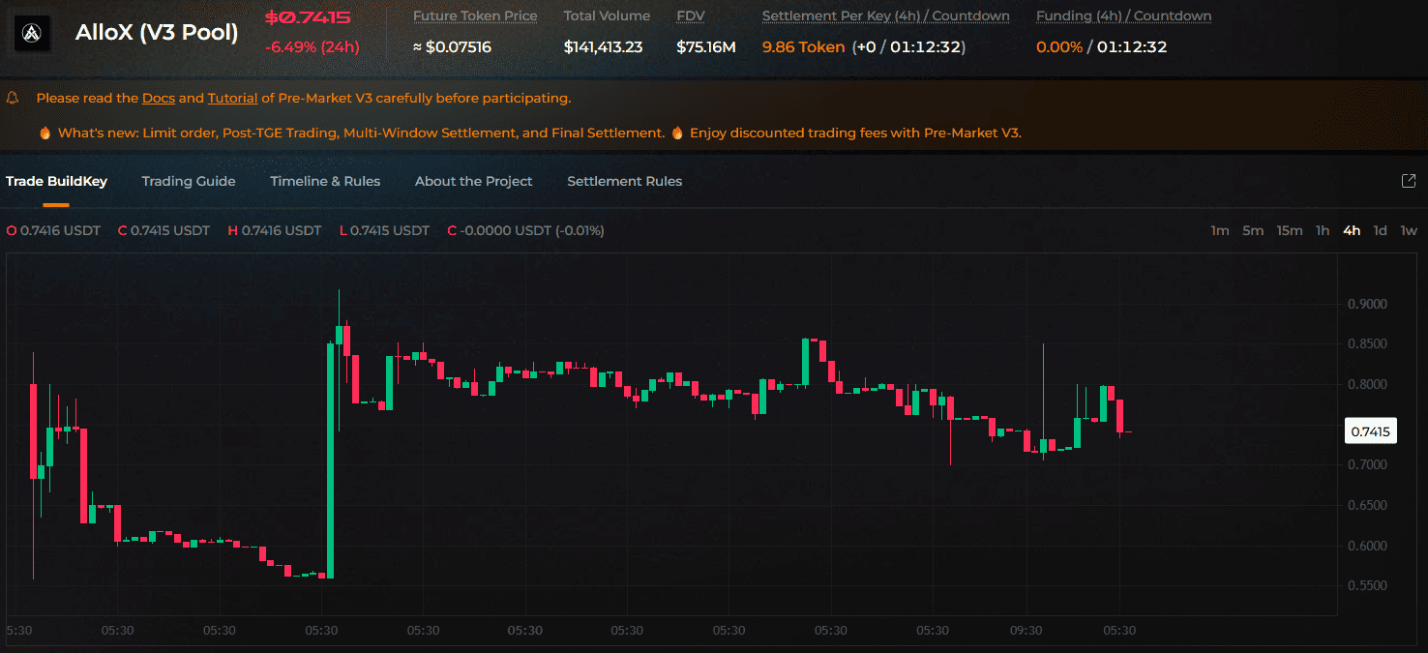Screen dimensions: 1428x653
Task: Switch to Settlement Rules tab
Action: [625, 181]
